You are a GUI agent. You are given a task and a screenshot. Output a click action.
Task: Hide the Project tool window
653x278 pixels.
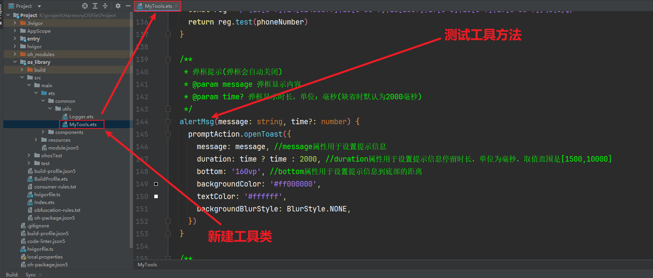128,6
